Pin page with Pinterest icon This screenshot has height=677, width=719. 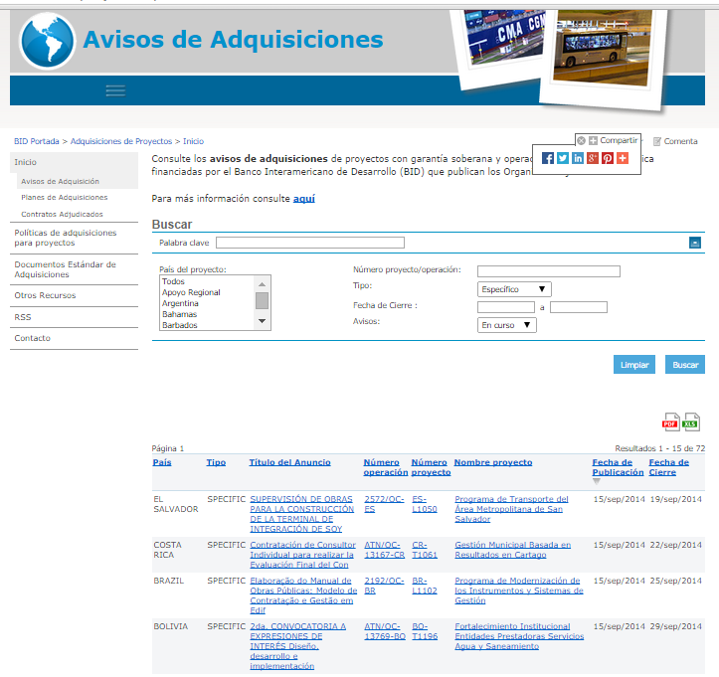[608, 158]
